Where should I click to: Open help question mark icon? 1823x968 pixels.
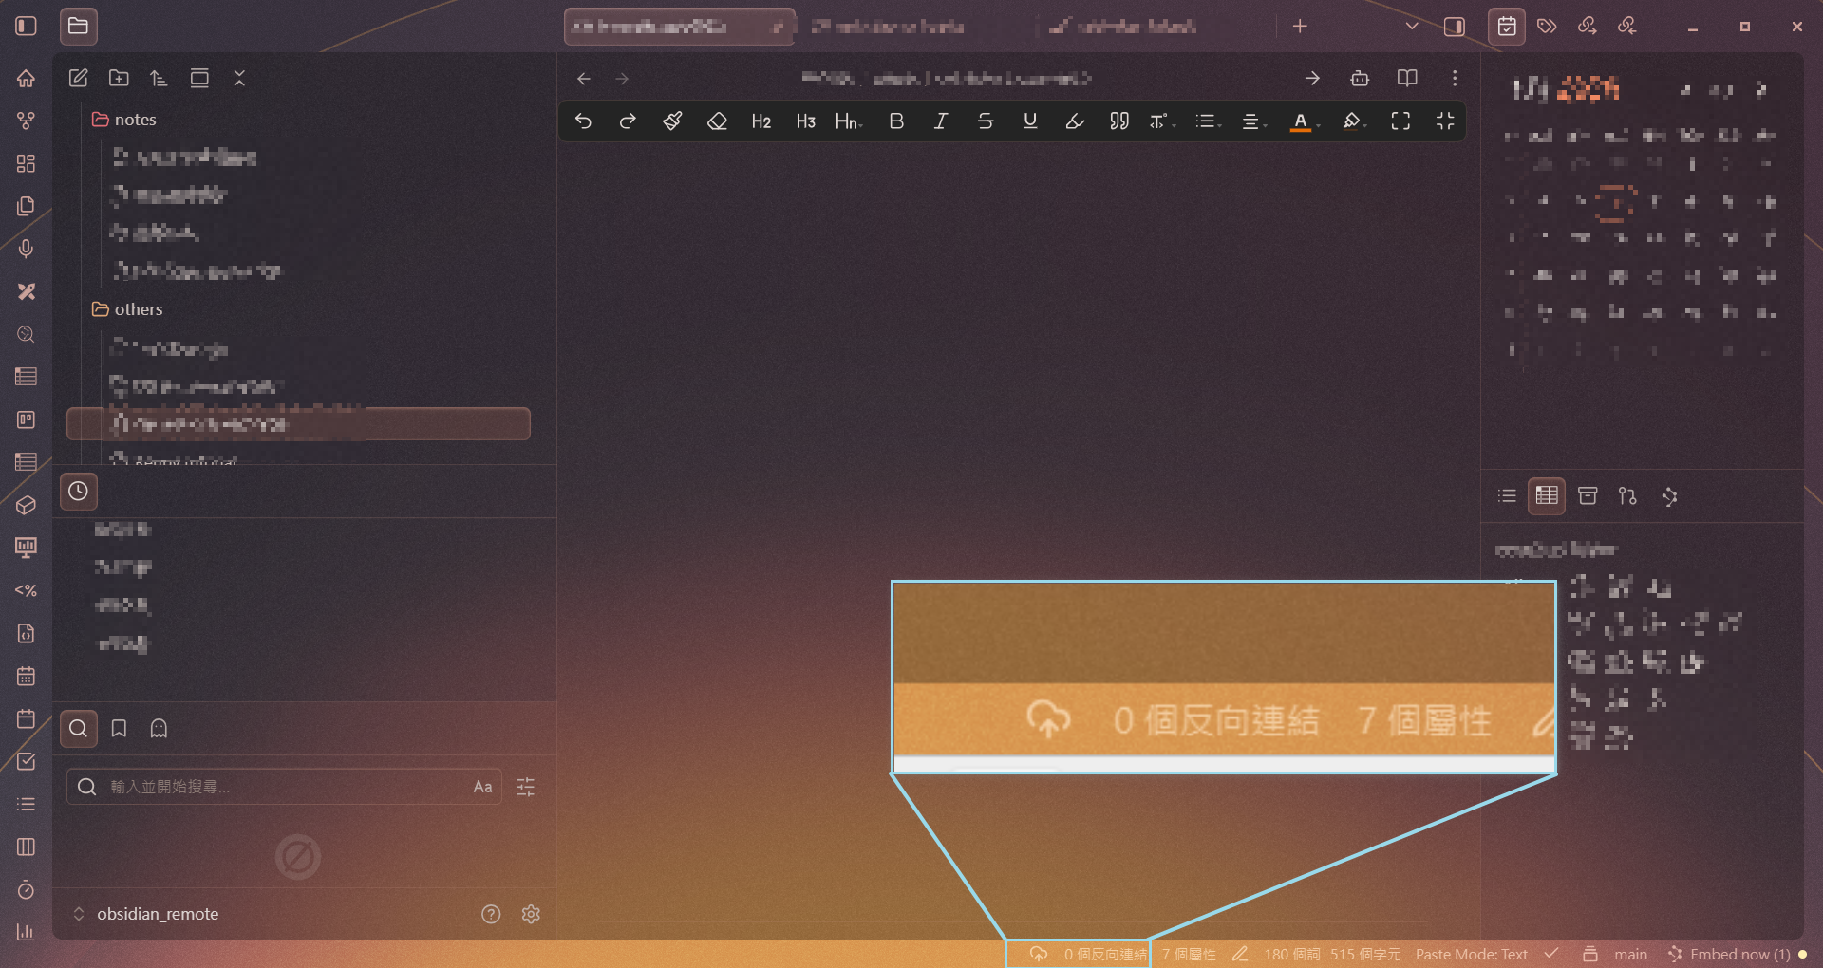click(491, 914)
